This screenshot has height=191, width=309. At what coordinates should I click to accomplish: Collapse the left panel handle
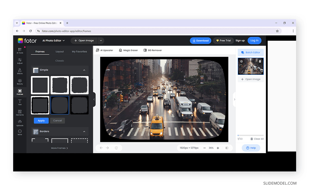[x=94, y=99]
